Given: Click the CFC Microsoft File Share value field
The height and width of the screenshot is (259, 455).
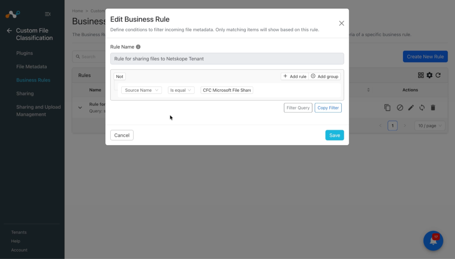Looking at the screenshot, I should click(x=227, y=90).
